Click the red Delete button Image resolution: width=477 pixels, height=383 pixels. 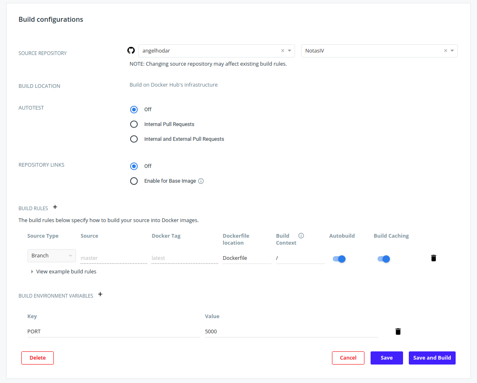tap(37, 358)
